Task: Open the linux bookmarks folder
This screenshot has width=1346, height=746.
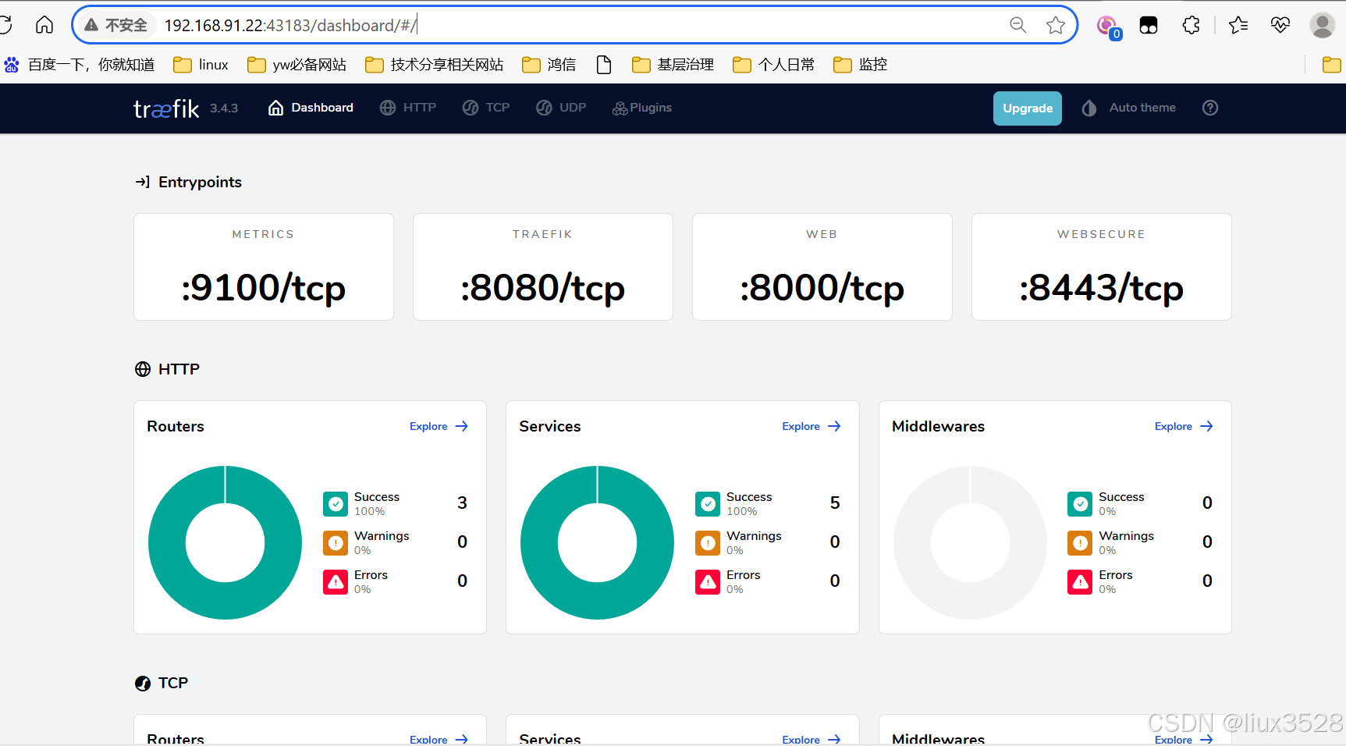Action: [201, 65]
